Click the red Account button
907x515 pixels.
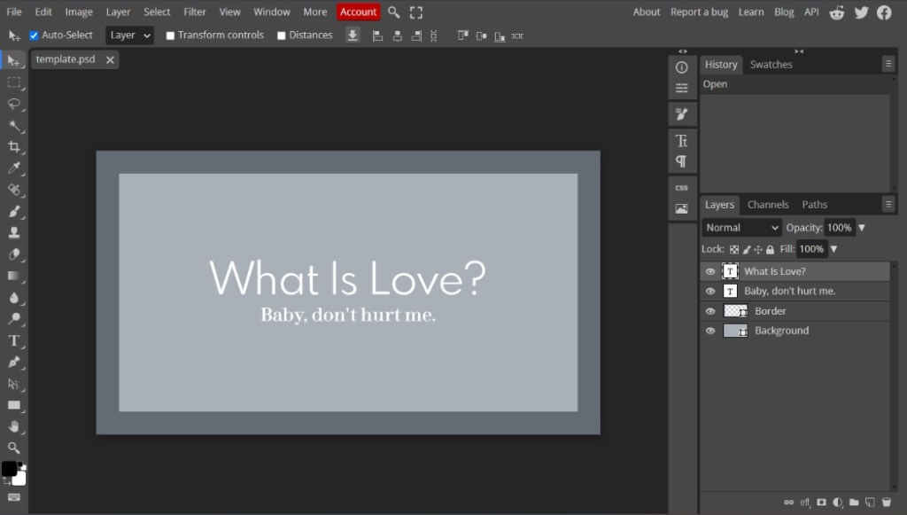[358, 12]
